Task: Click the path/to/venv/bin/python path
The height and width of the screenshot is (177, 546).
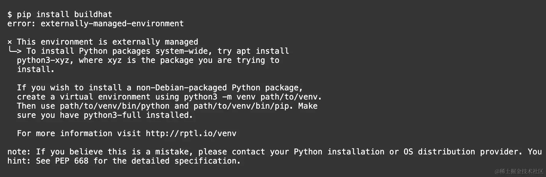Action: [x=114, y=106]
